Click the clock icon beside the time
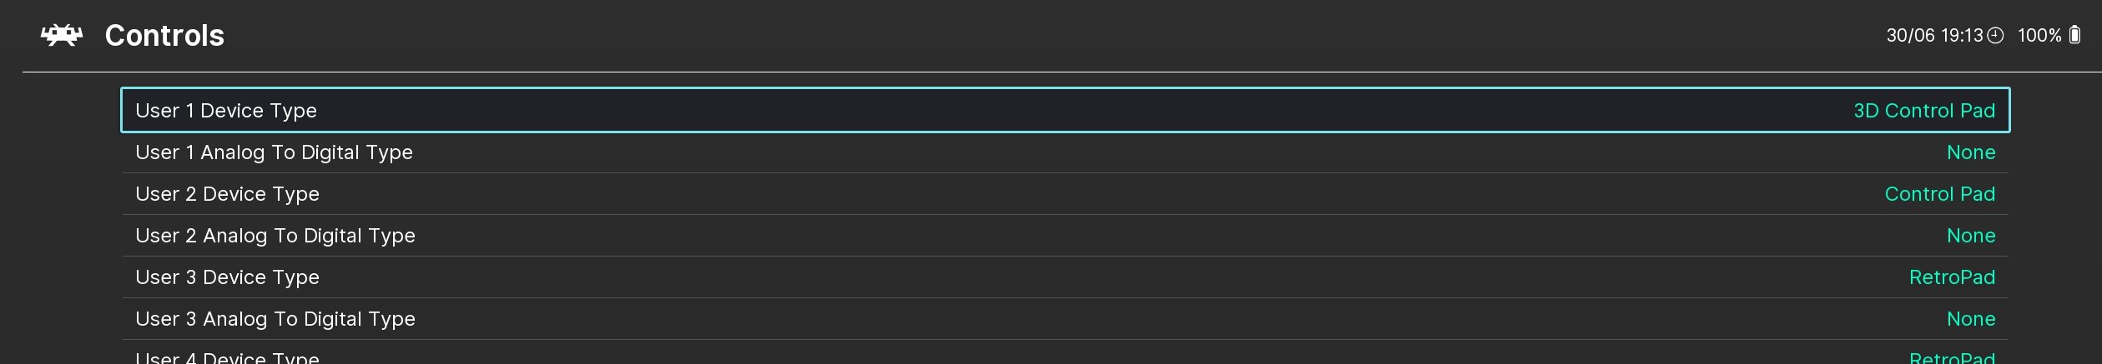Screen dimensions: 2102x364 [1994, 35]
